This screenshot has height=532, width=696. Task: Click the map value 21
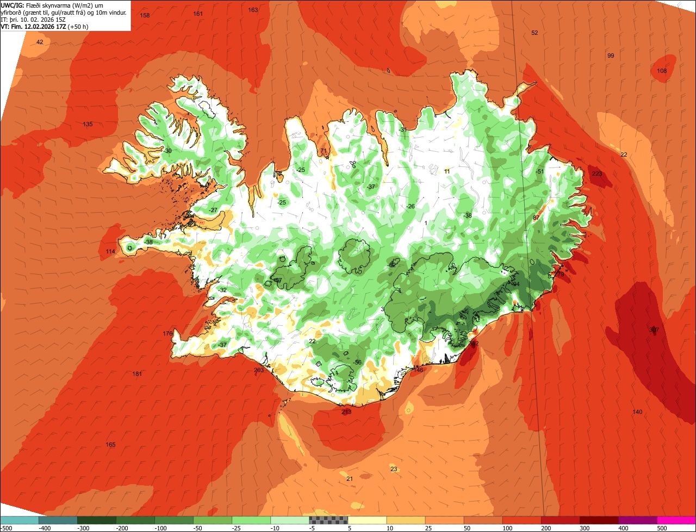click(350, 479)
